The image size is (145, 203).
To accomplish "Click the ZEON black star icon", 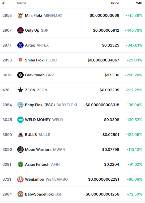I will pos(20,90).
